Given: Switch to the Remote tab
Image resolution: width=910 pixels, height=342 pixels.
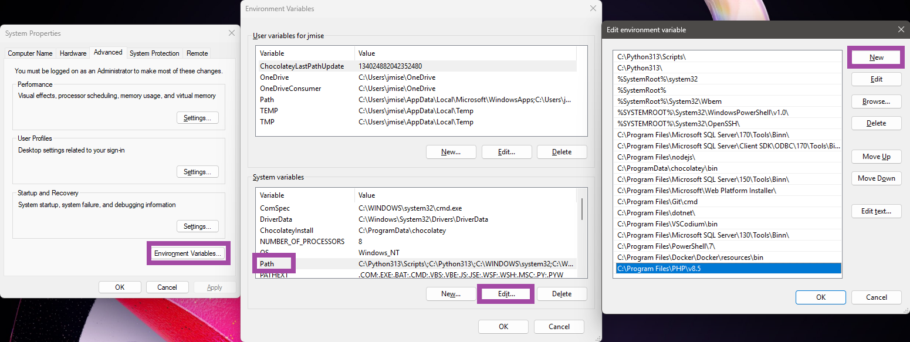Looking at the screenshot, I should (197, 53).
